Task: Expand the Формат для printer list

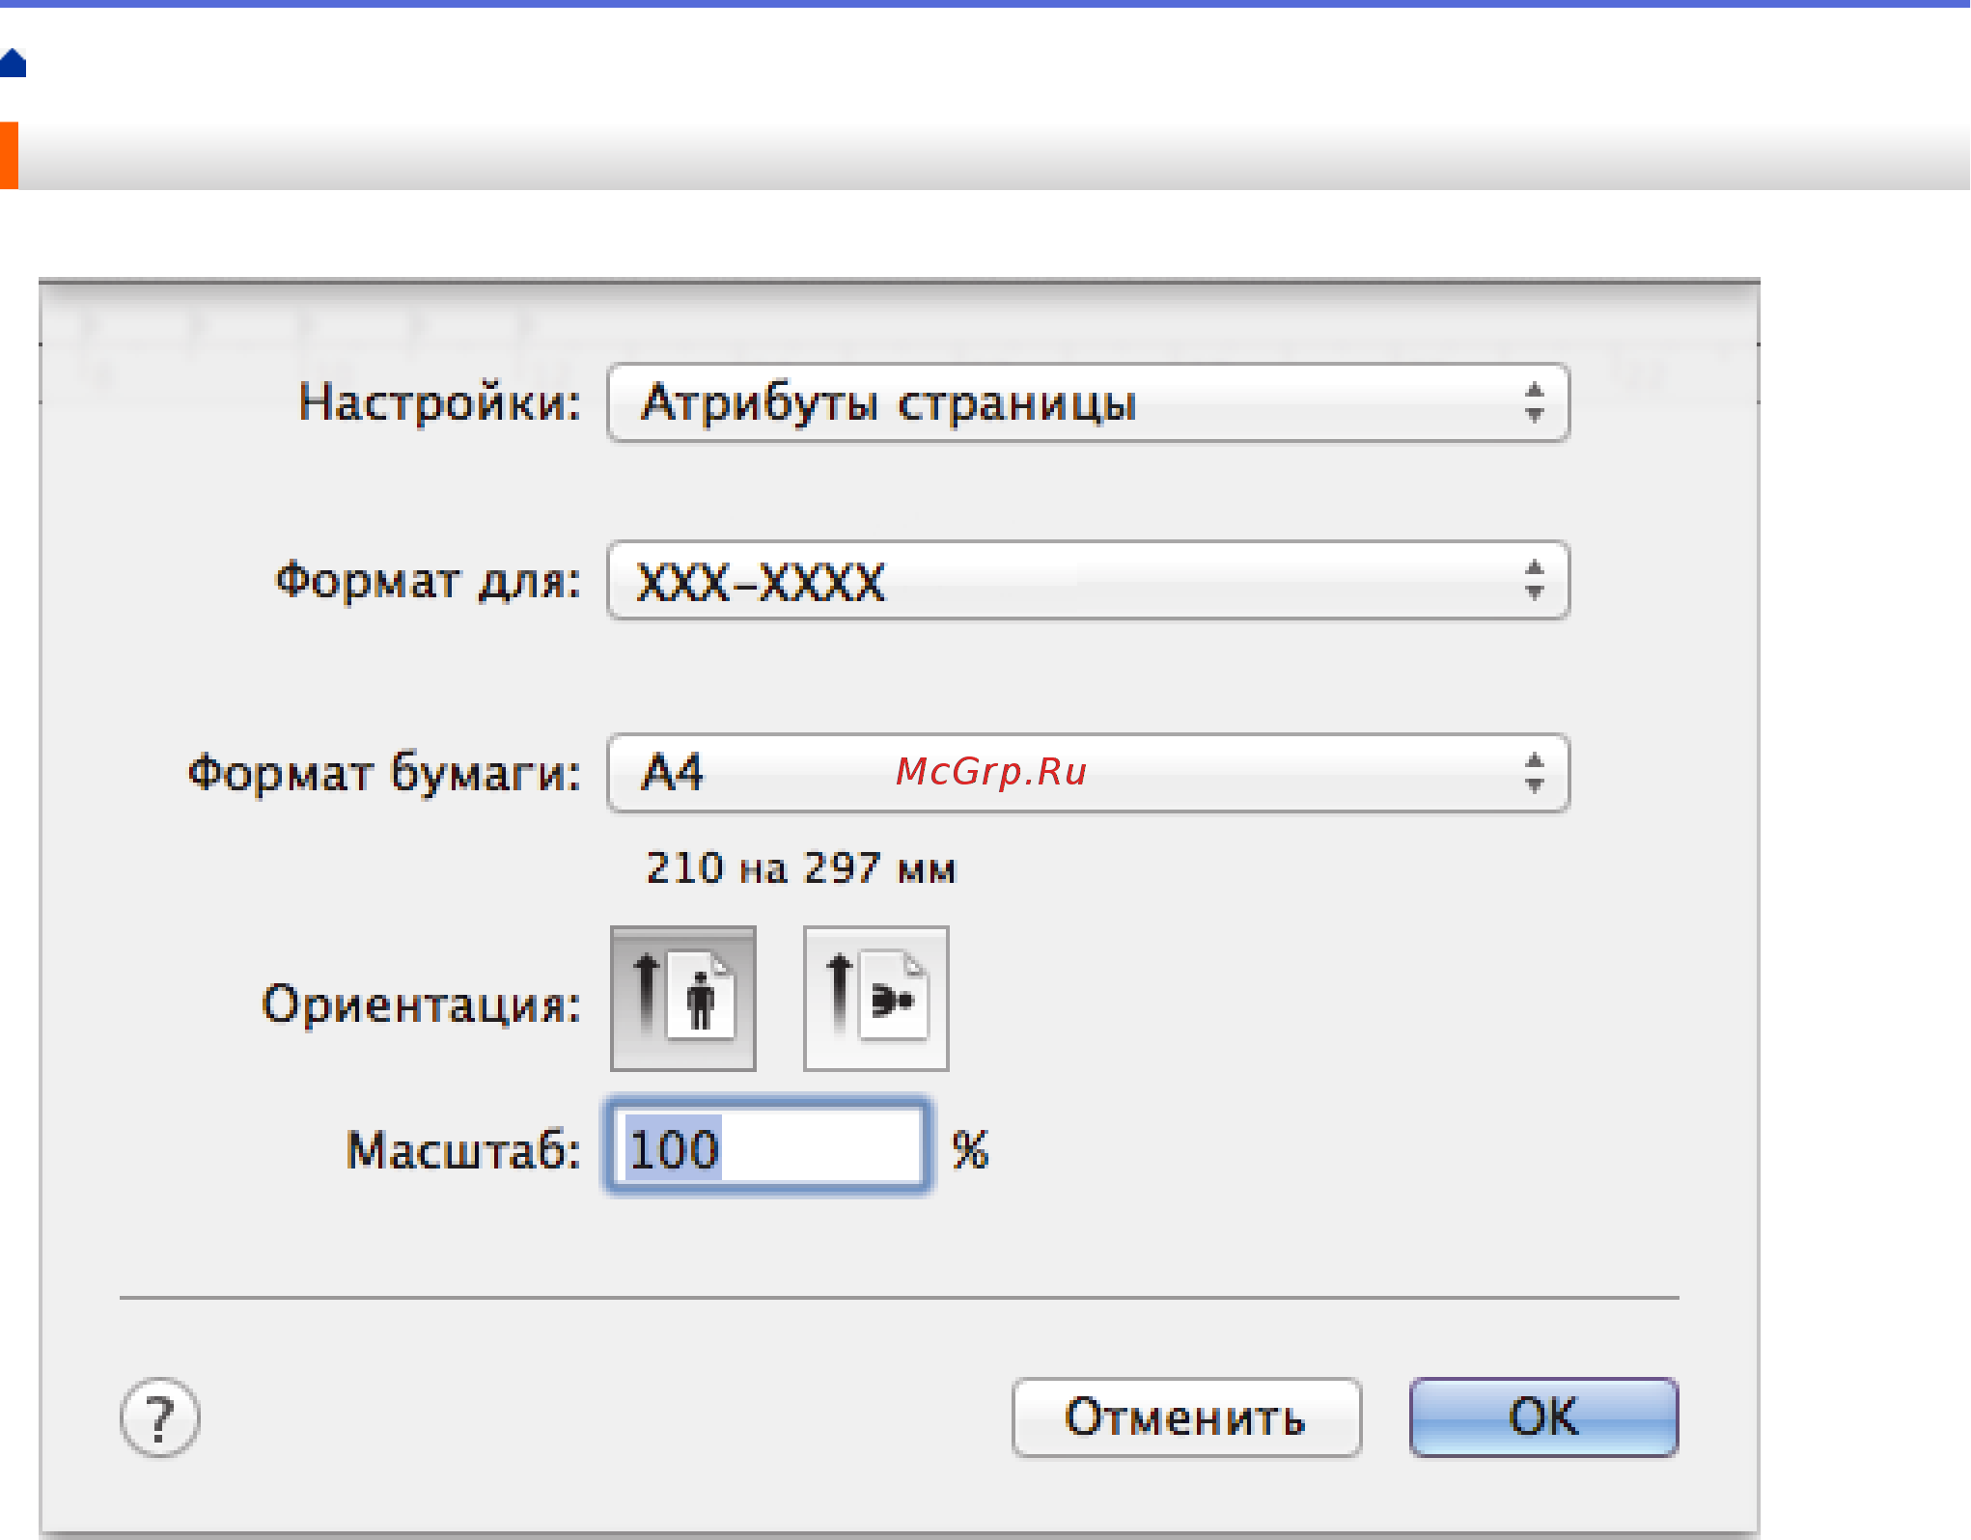Action: pyautogui.click(x=1062, y=580)
